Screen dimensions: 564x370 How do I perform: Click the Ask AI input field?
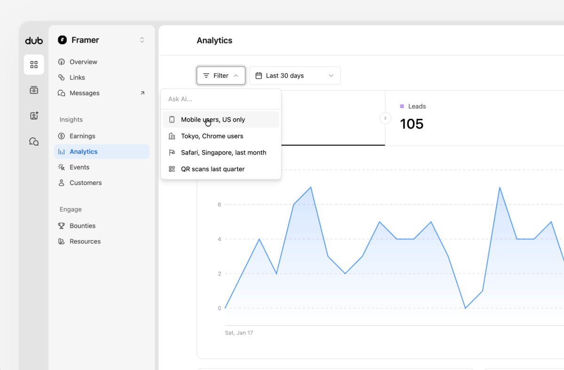pyautogui.click(x=221, y=99)
